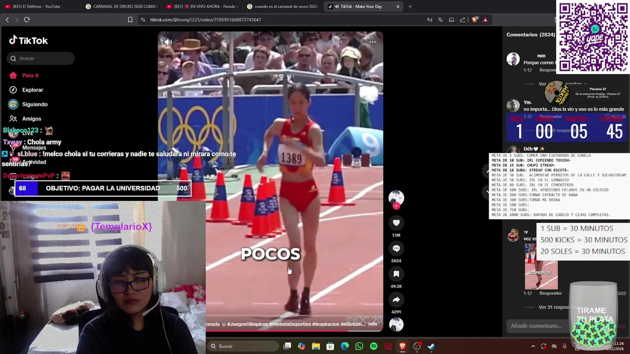The width and height of the screenshot is (630, 354).
Task: Switch to cuando es el carnaval tab
Action: pos(283,6)
